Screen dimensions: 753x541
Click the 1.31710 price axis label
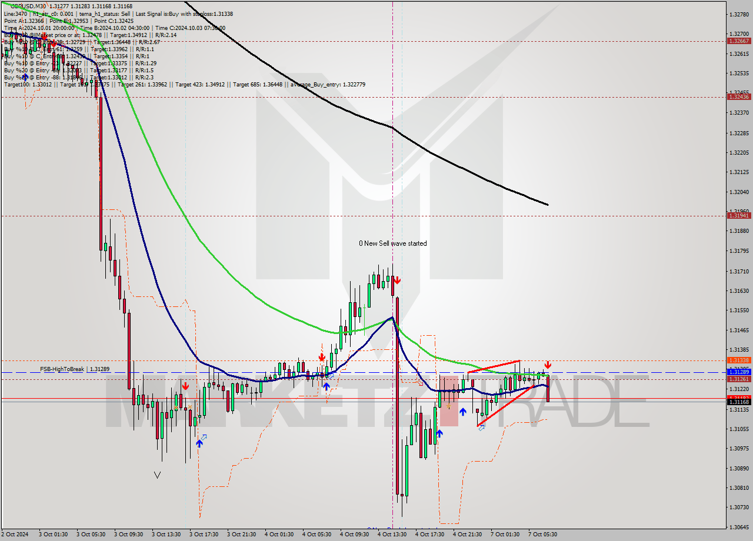tap(739, 271)
